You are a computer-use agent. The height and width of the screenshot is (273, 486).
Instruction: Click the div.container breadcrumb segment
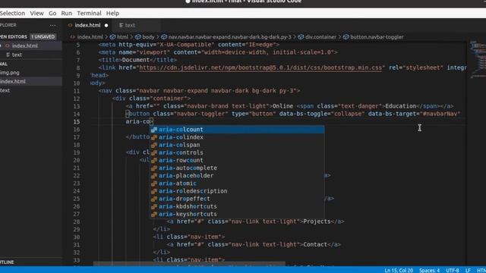click(x=320, y=37)
